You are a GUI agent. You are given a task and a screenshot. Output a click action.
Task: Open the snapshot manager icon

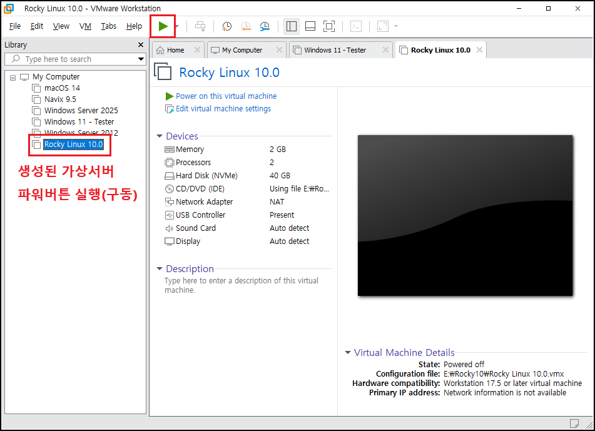pyautogui.click(x=265, y=26)
